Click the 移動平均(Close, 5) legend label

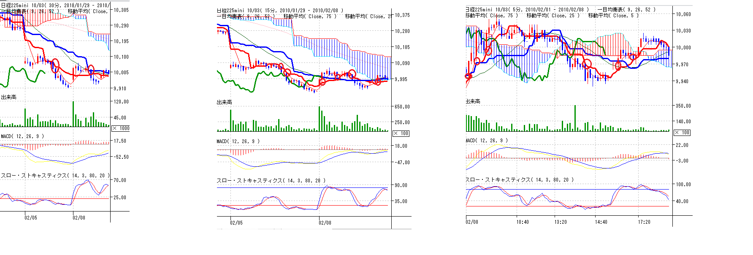point(613,16)
